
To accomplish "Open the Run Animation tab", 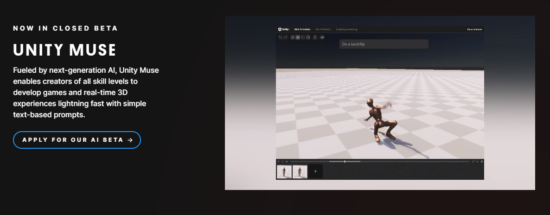I will [x=323, y=30].
